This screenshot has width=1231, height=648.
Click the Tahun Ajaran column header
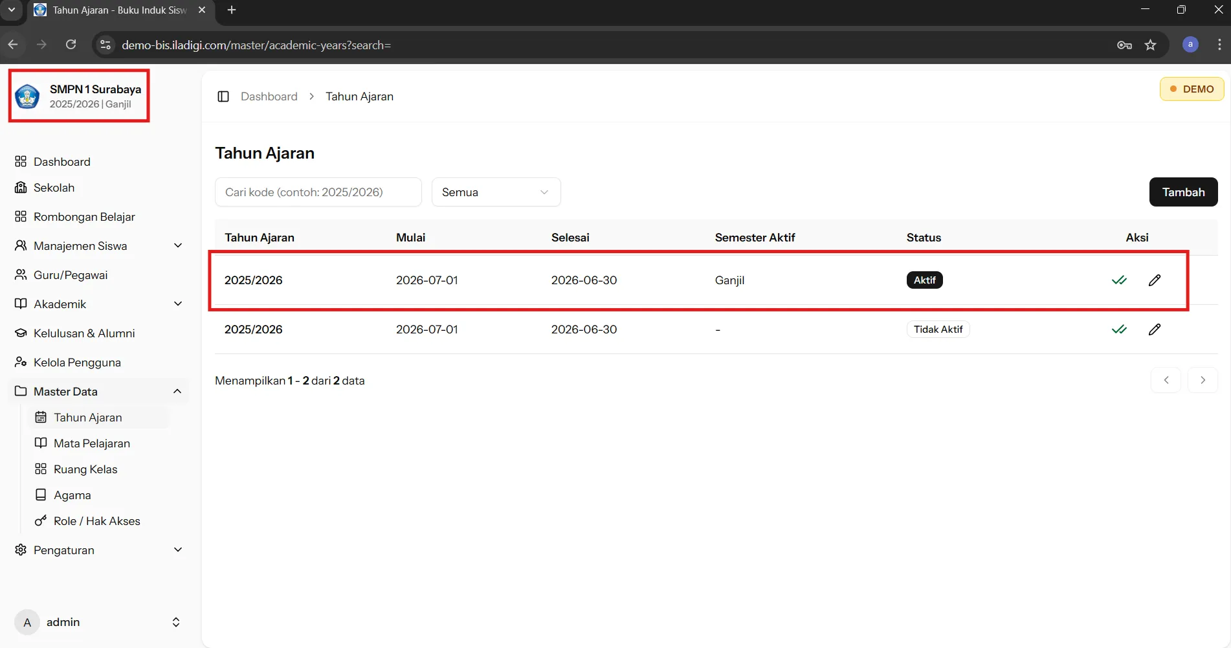click(x=260, y=238)
